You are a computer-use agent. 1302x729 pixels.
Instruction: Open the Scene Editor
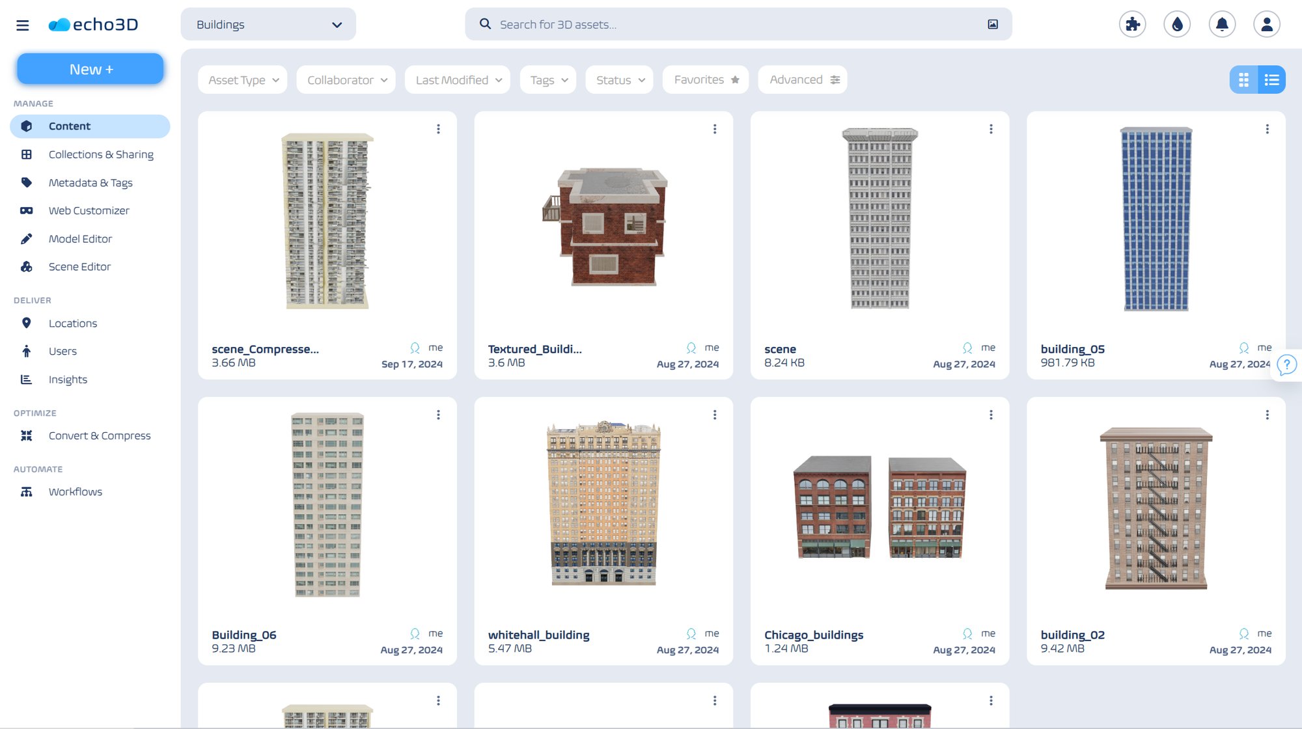coord(79,266)
